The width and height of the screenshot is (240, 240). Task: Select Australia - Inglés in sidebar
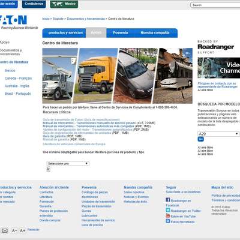(x=17, y=86)
